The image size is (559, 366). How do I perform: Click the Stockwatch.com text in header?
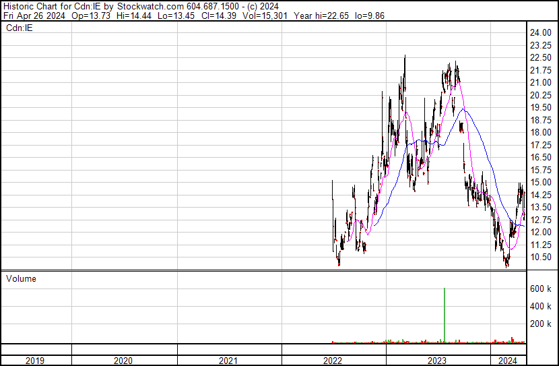coord(141,6)
